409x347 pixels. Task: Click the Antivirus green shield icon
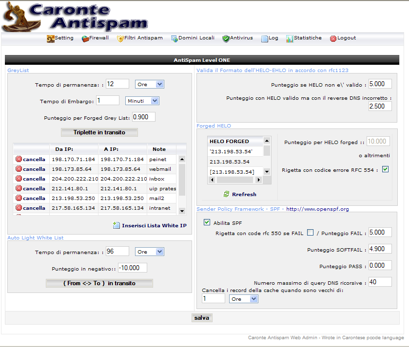point(226,38)
